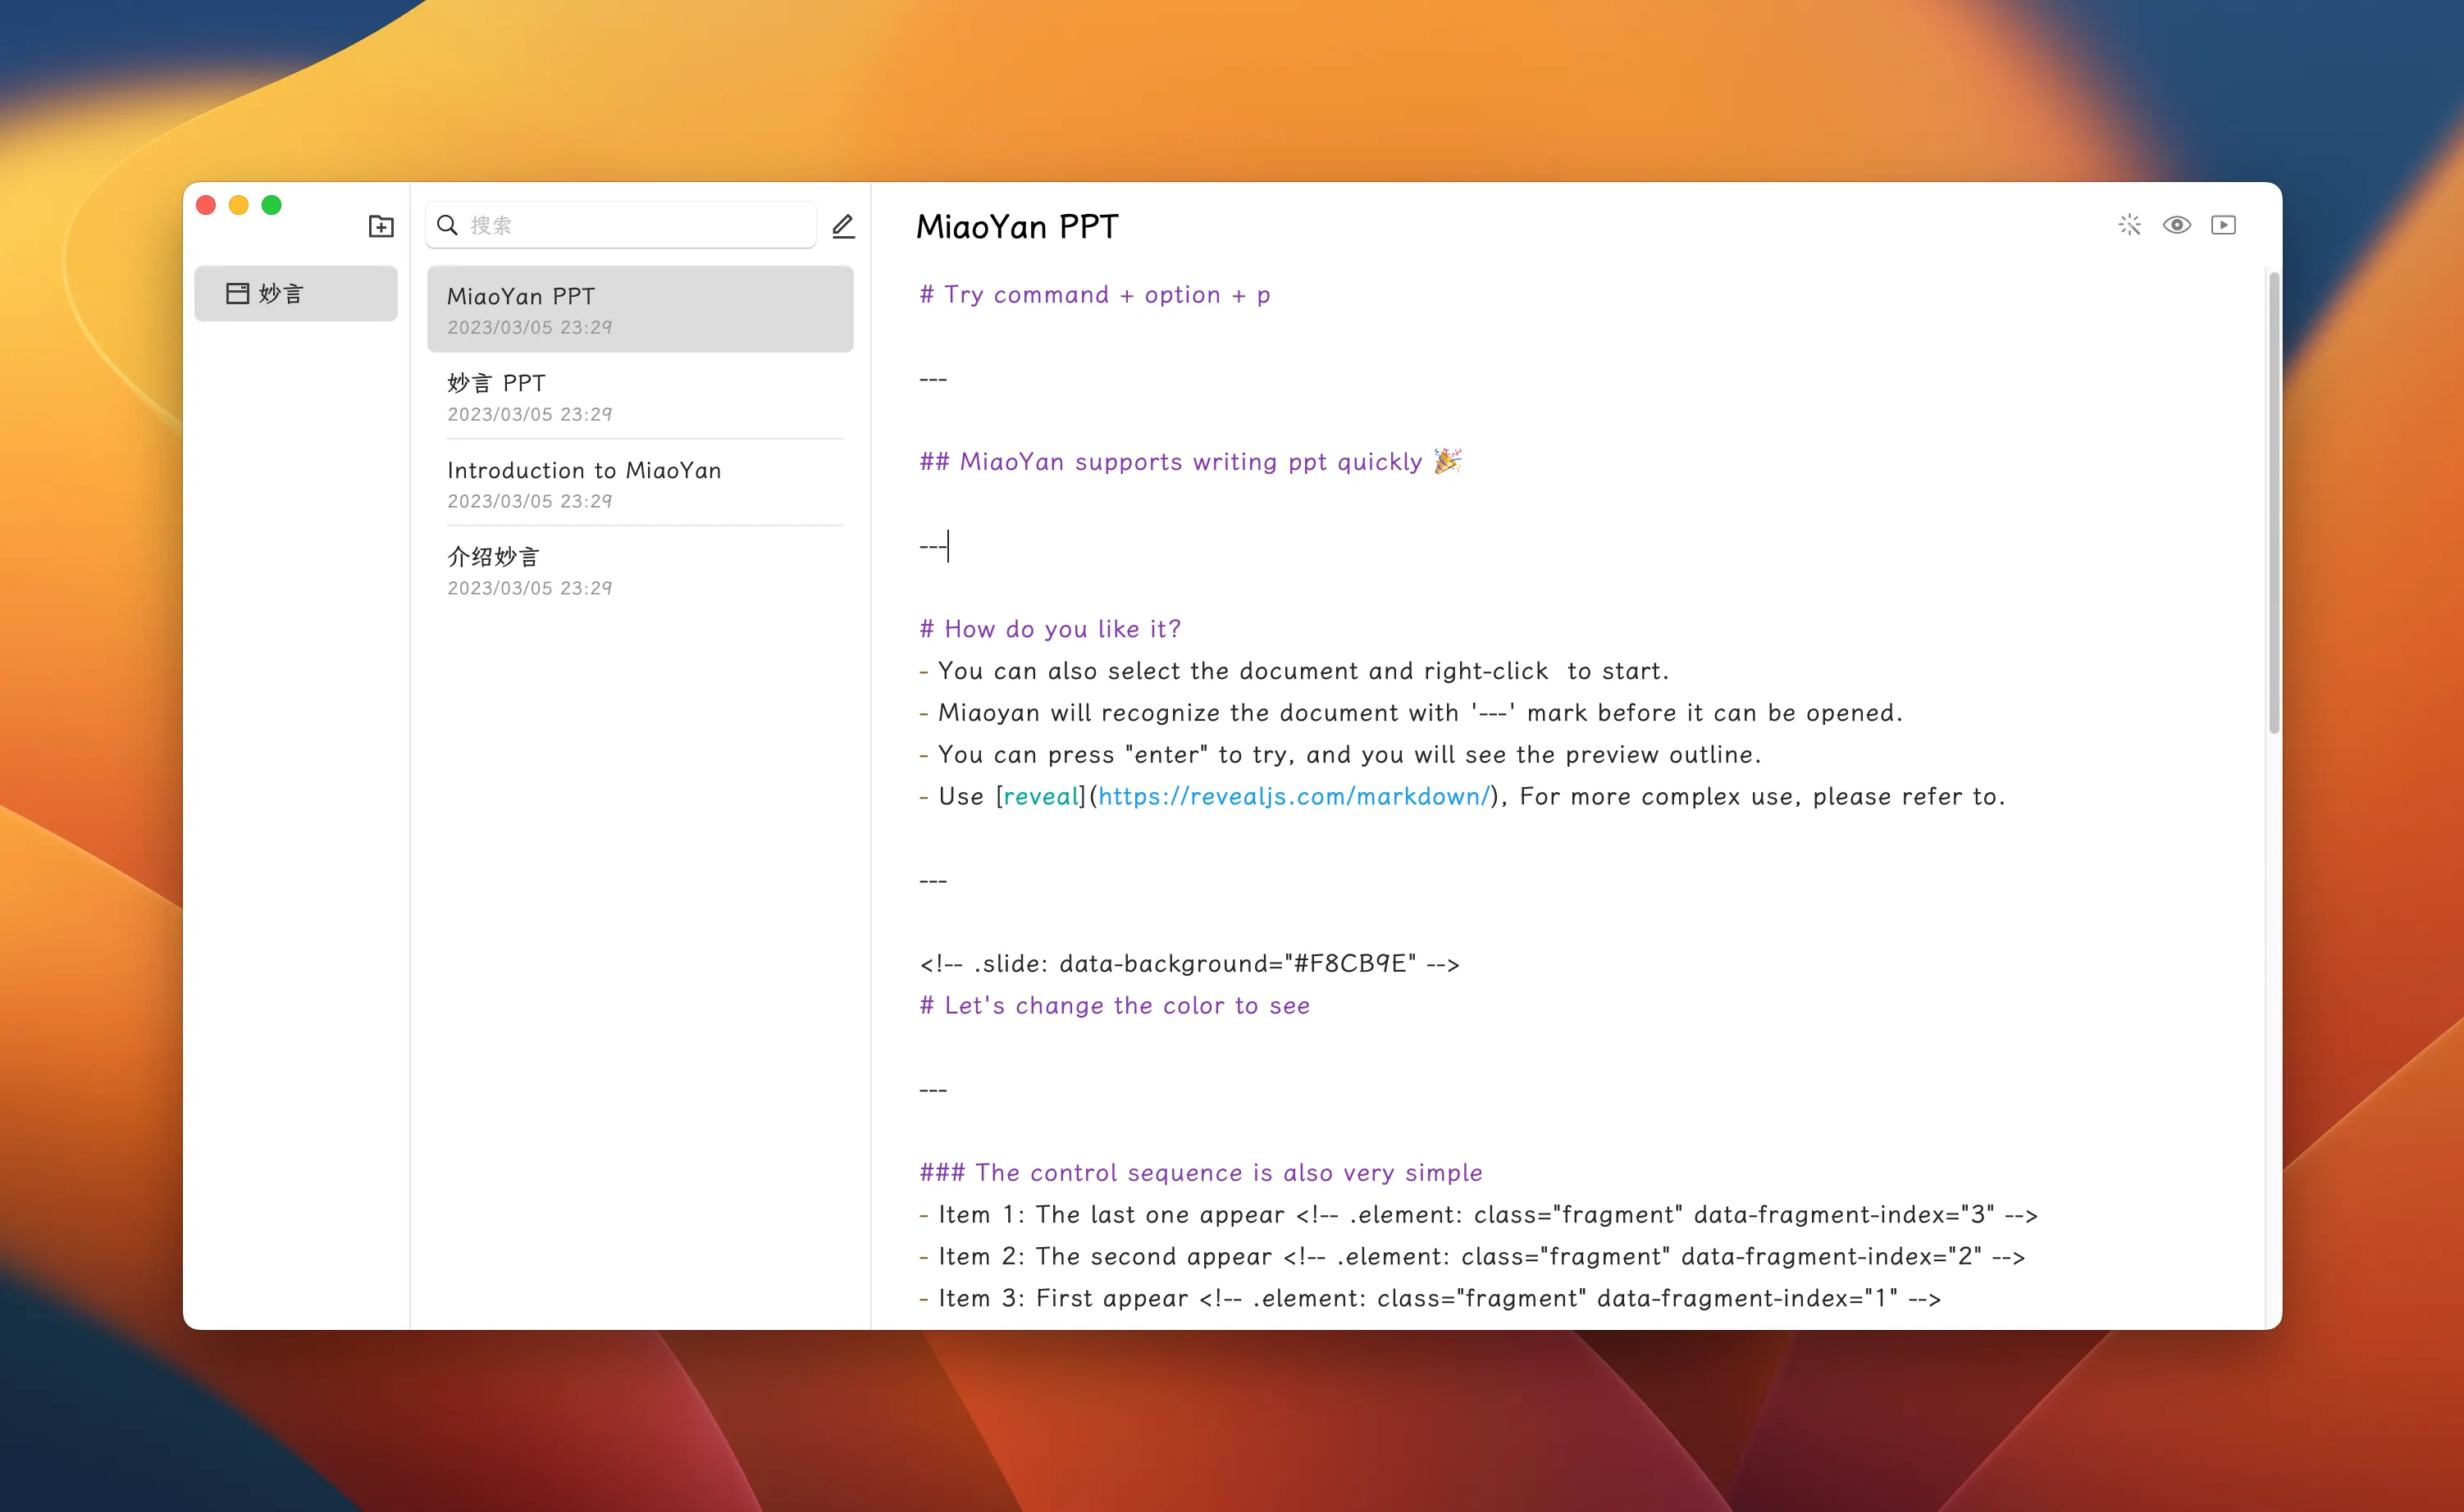Open Introduction to MiaoYan note
Viewport: 2464px width, 1512px height.
point(639,483)
